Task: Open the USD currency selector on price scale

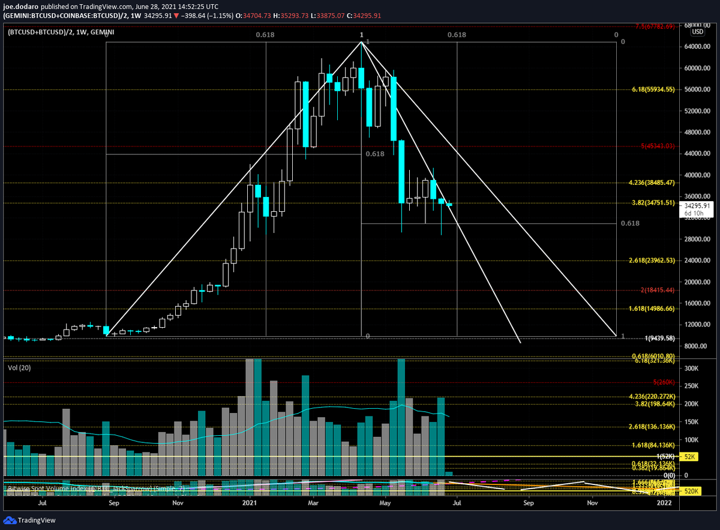Action: click(x=697, y=31)
